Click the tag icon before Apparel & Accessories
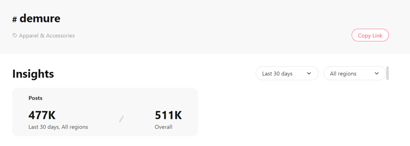This screenshot has height=146, width=410. click(15, 36)
